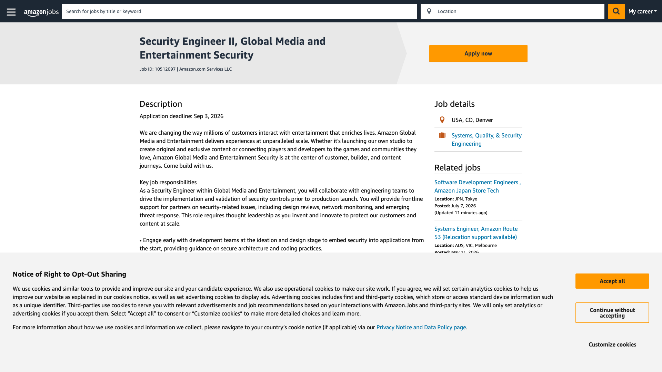Click the Notice of Right to Opt-Out Sharing heading
This screenshot has height=372, width=662.
69,274
